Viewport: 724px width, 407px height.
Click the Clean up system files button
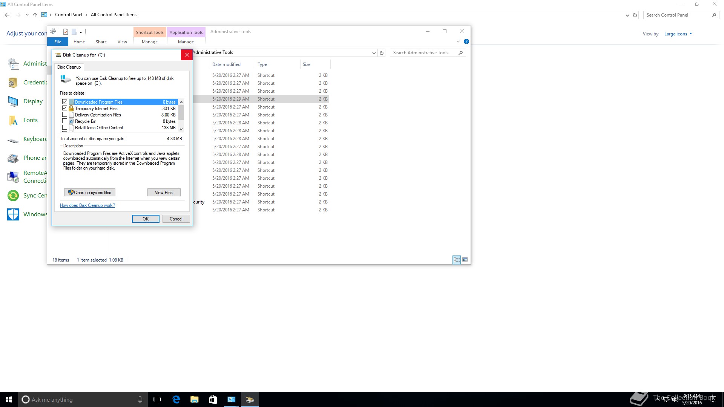(90, 193)
